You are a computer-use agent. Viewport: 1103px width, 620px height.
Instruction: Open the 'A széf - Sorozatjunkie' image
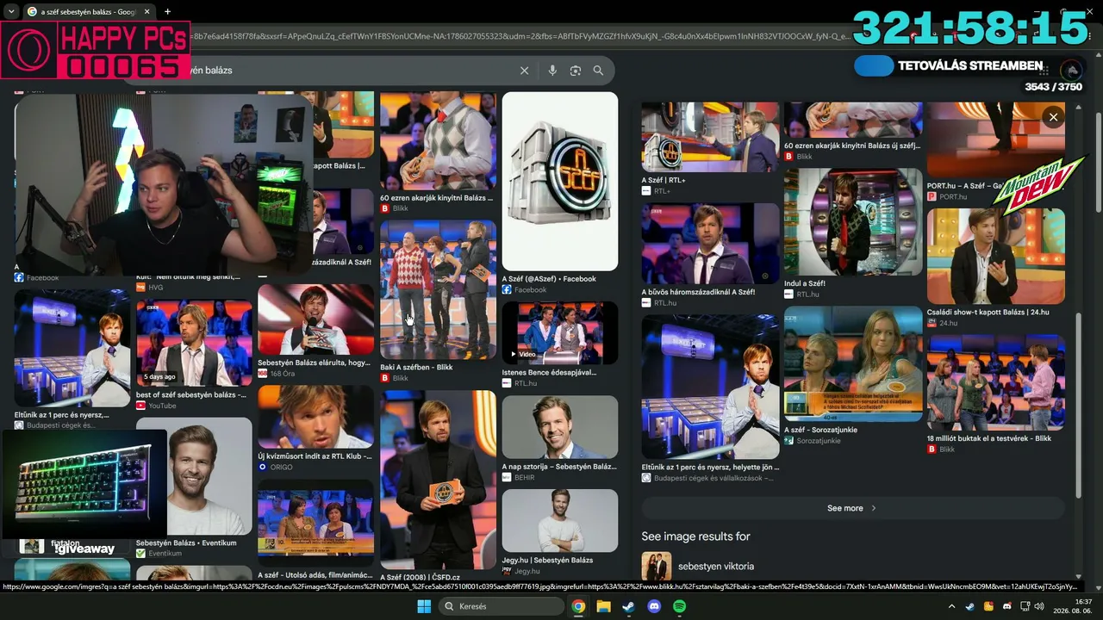(853, 364)
